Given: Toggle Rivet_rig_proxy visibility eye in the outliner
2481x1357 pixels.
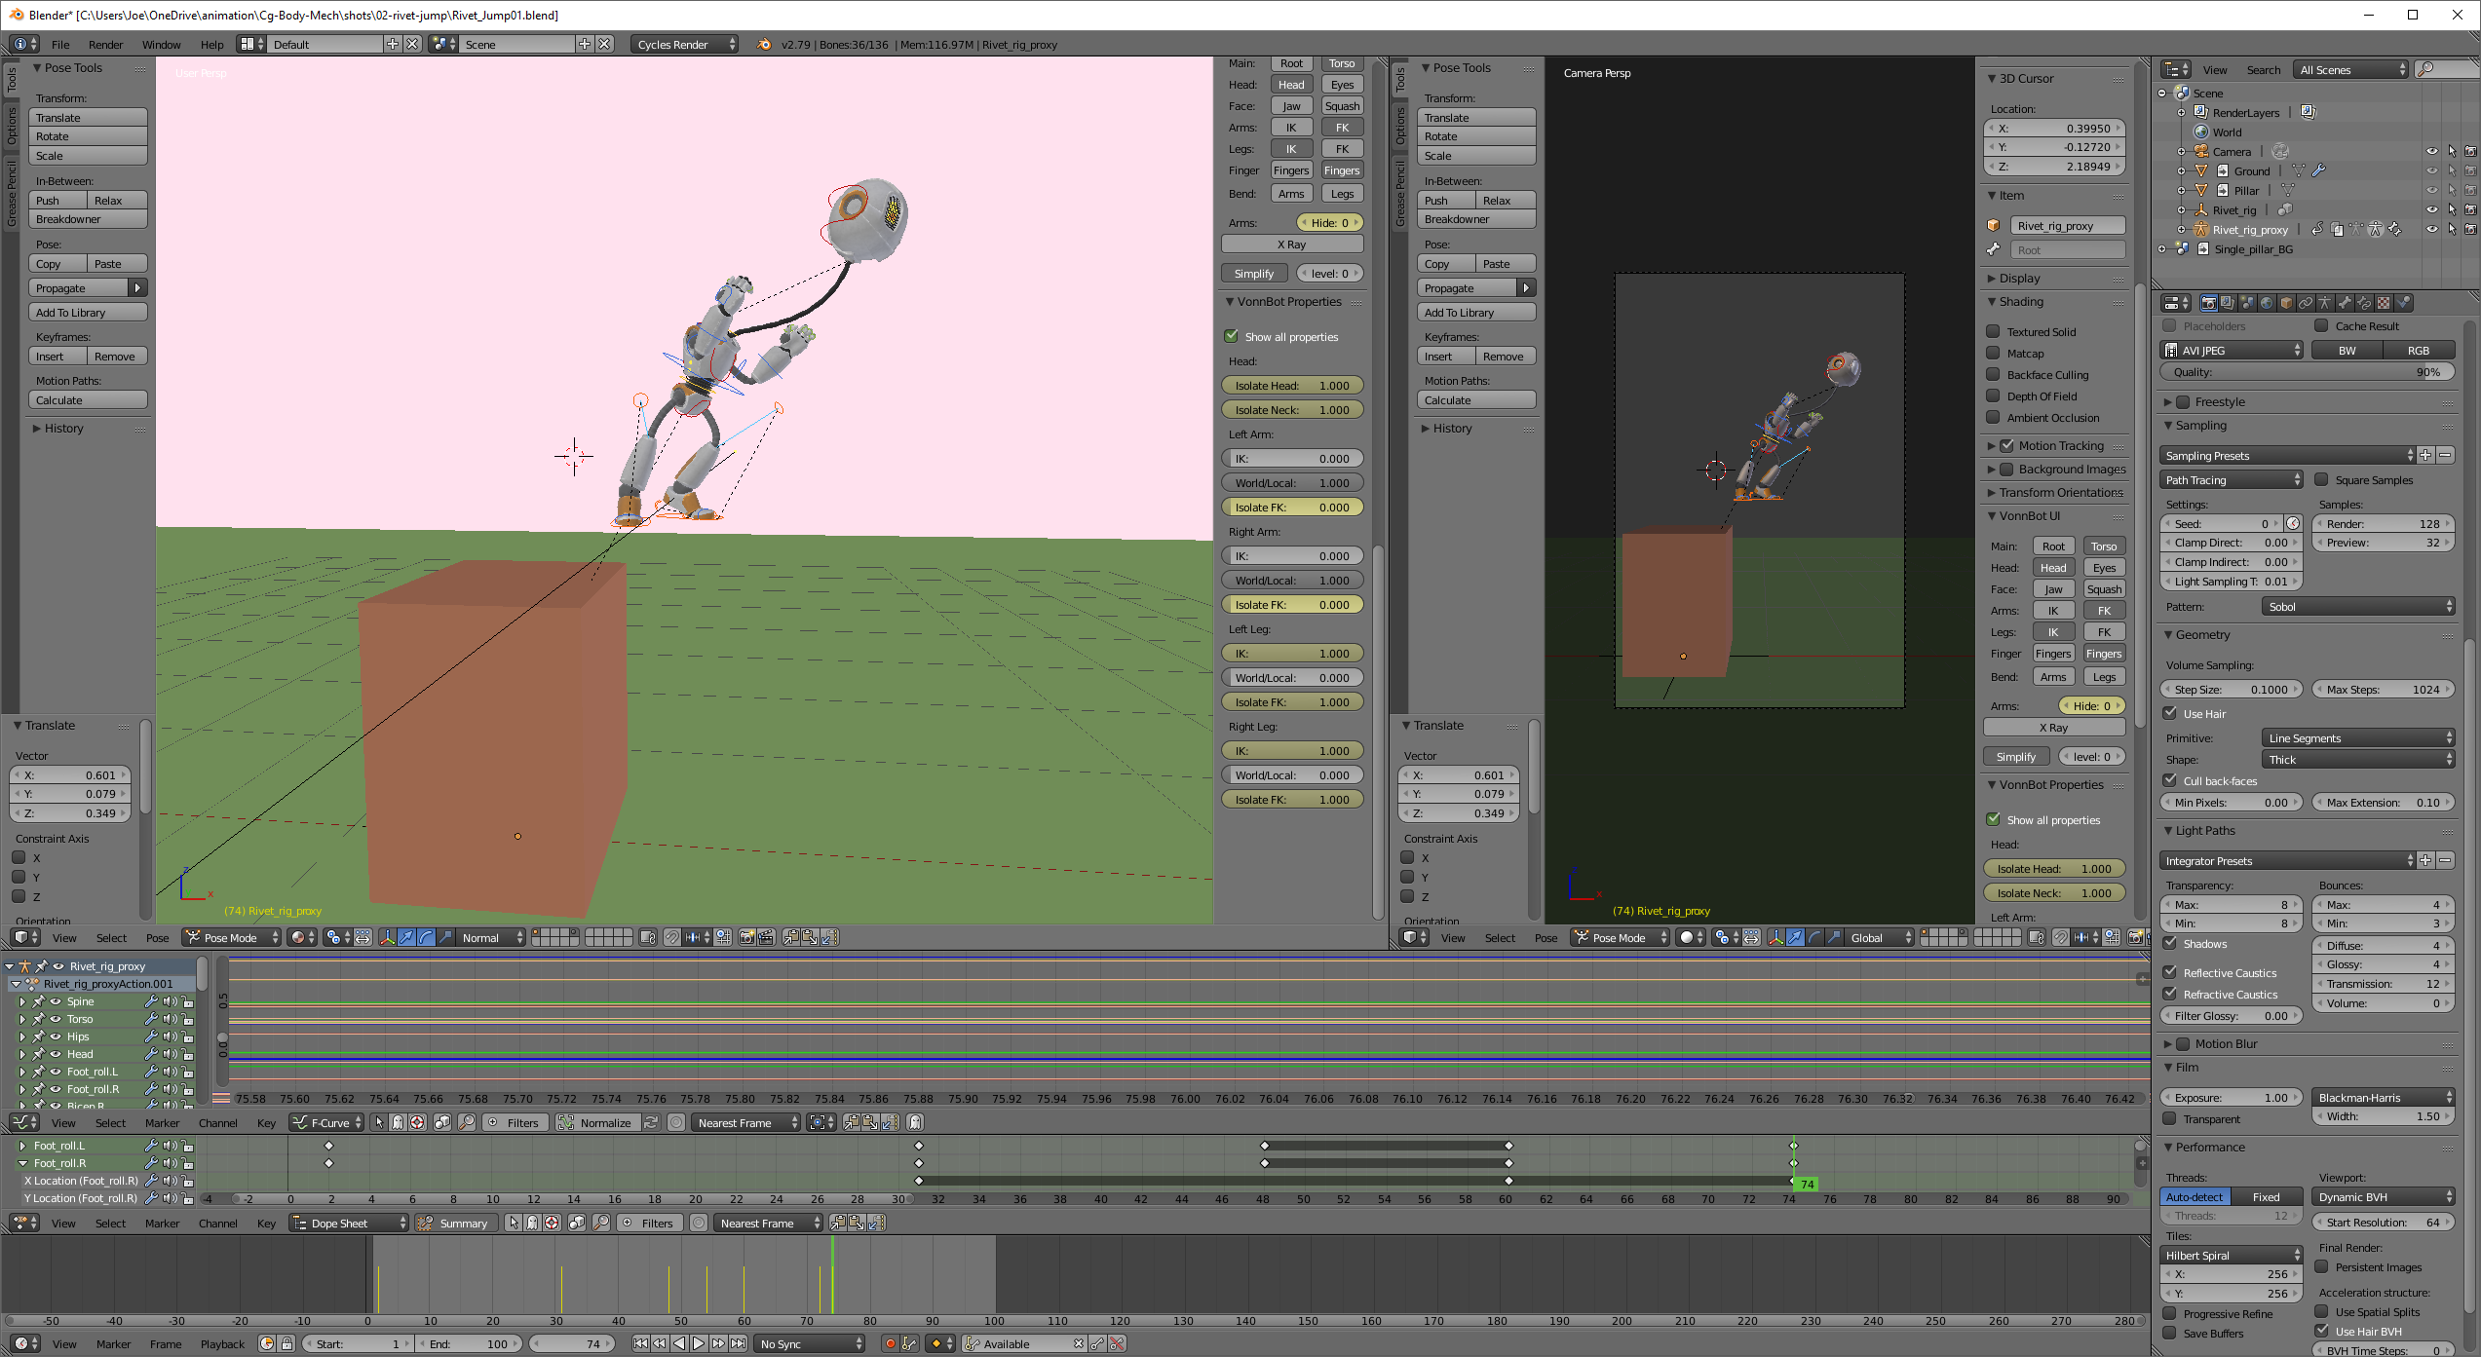Looking at the screenshot, I should click(2432, 230).
